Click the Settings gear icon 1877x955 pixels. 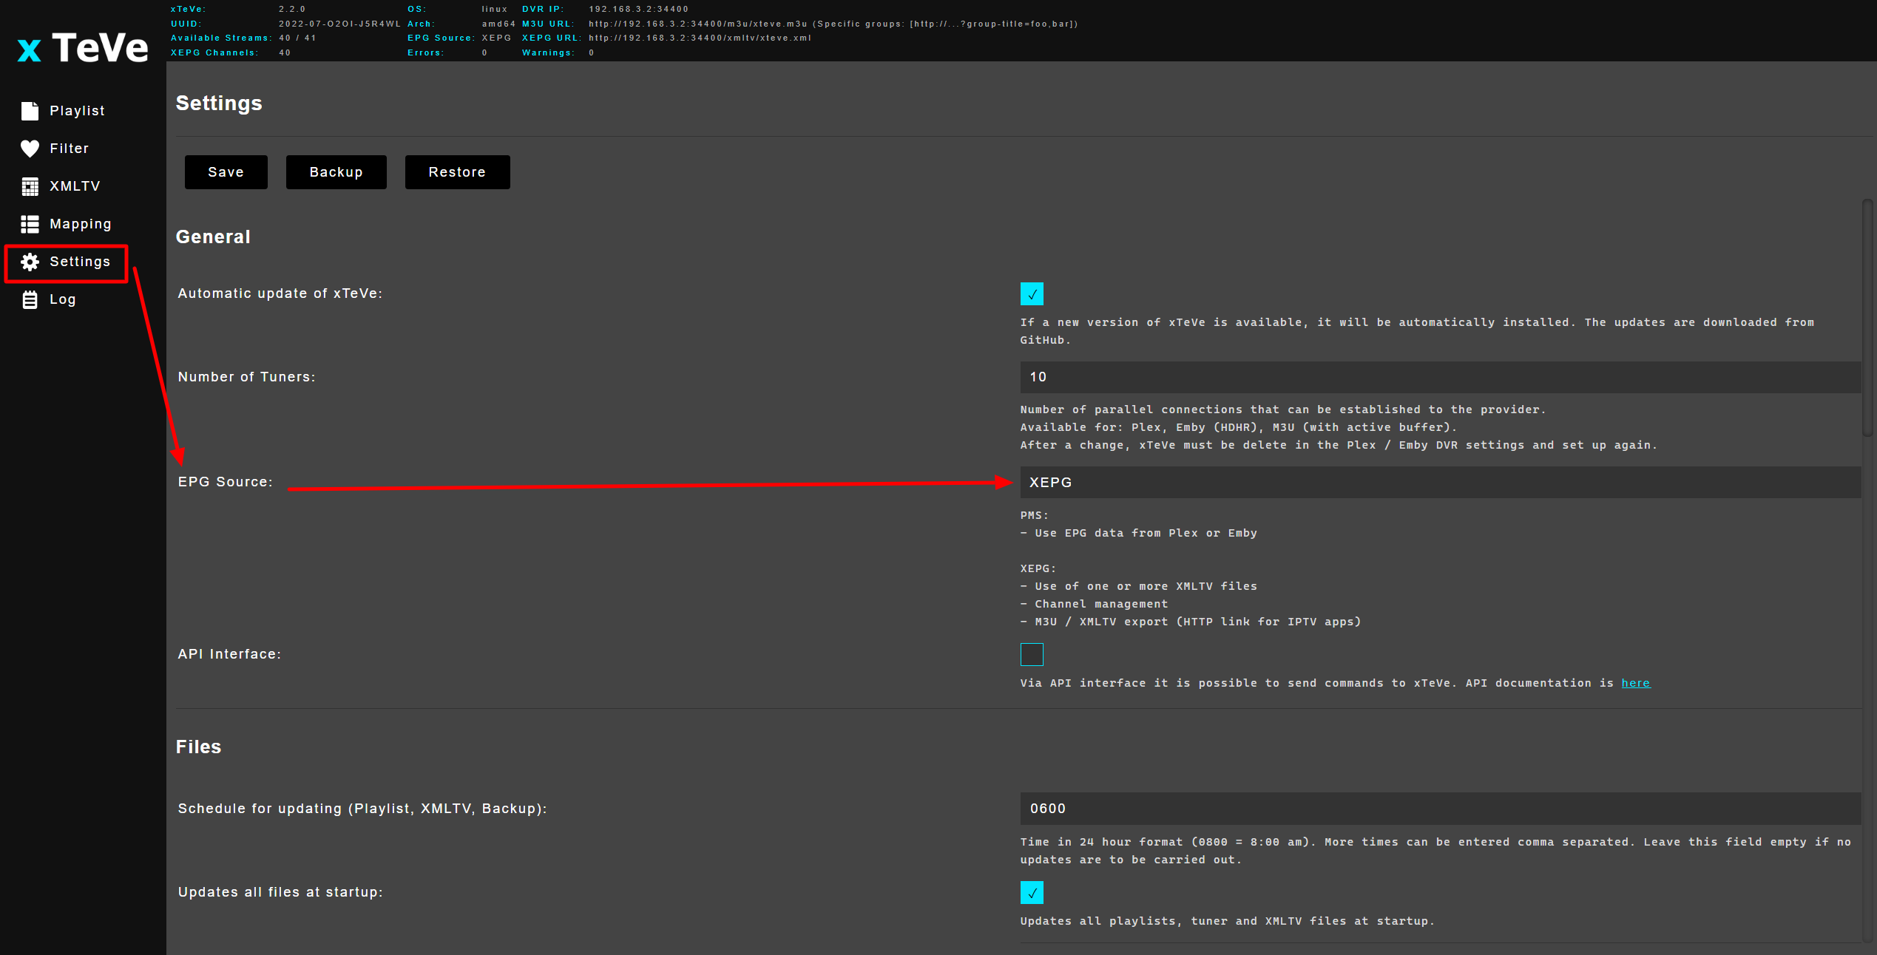30,262
